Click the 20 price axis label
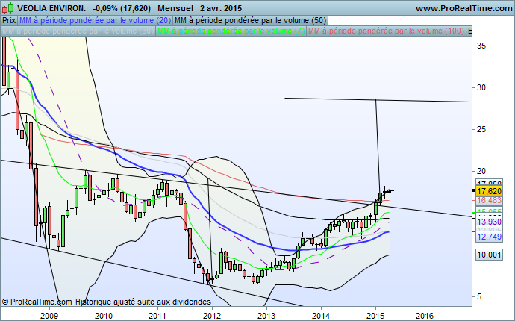515x321 pixels. click(481, 171)
